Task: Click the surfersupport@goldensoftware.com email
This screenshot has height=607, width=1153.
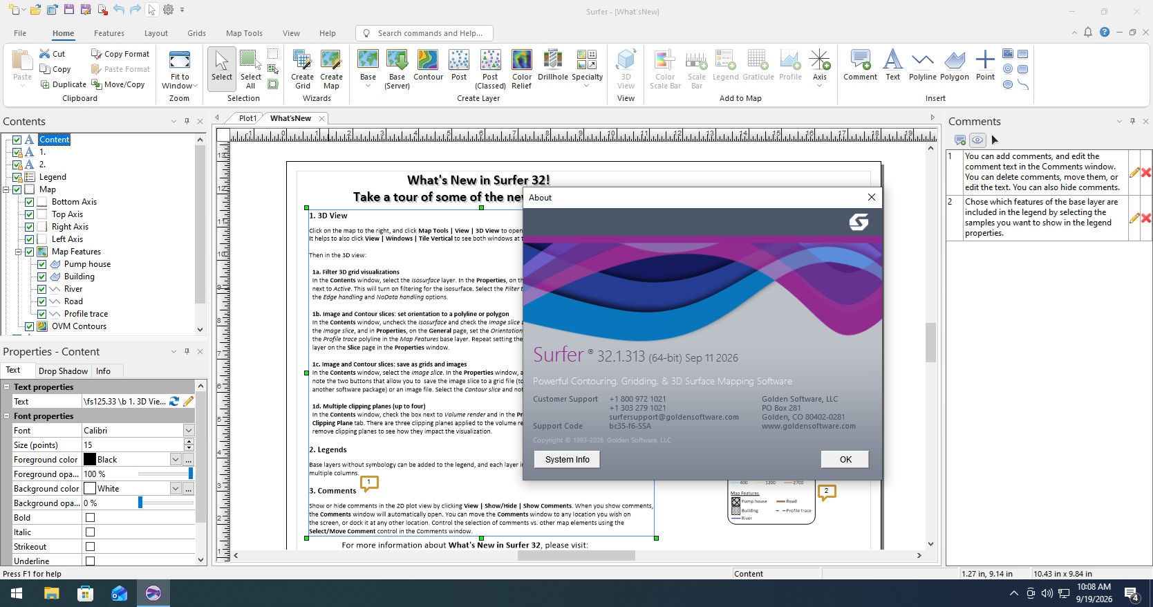Action: tap(674, 417)
